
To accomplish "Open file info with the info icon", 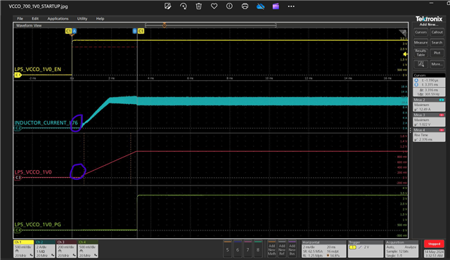I will point(229,6).
